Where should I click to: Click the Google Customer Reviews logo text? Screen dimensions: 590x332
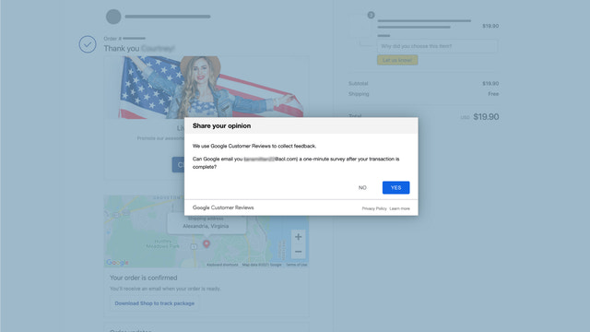[x=223, y=207]
